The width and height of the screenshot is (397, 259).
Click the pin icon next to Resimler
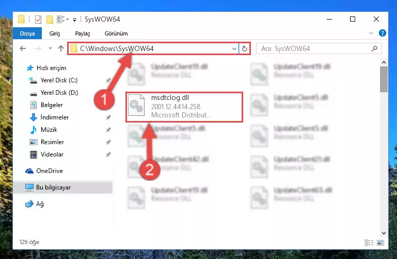point(108,142)
